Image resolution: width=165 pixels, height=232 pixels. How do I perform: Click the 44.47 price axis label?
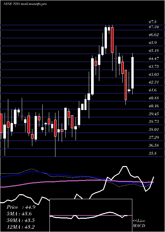click(x=153, y=59)
